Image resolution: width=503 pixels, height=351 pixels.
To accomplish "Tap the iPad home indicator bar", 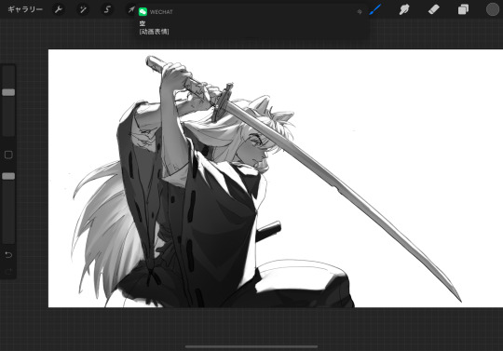I will [x=251, y=346].
